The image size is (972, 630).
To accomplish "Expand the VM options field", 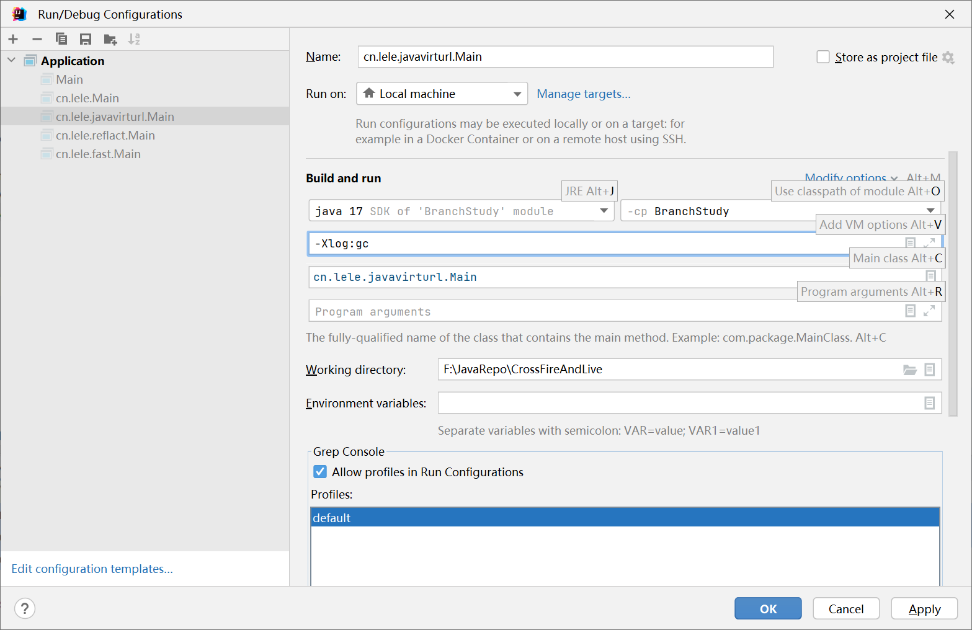I will point(929,243).
